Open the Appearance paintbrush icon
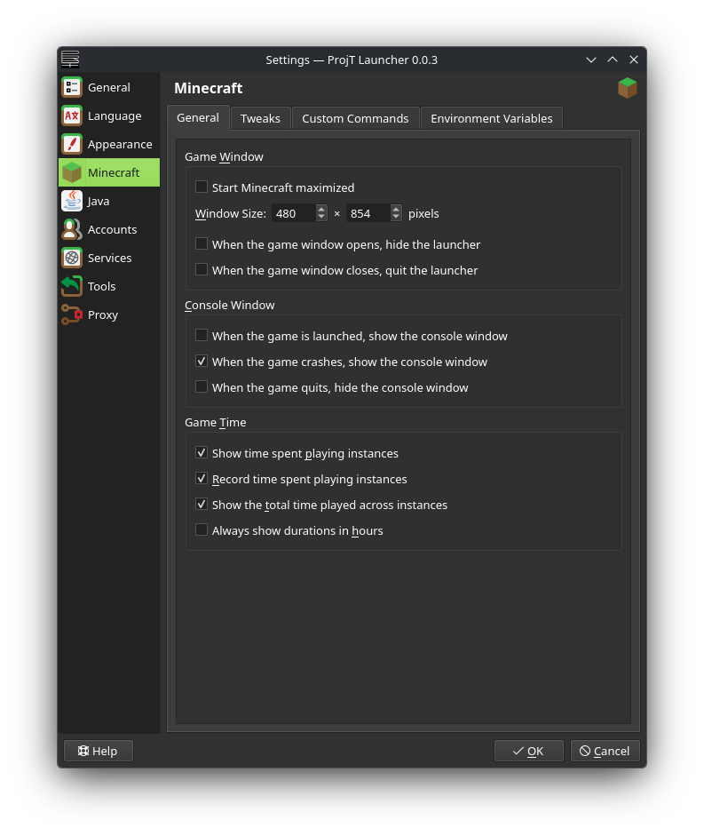 click(x=71, y=144)
